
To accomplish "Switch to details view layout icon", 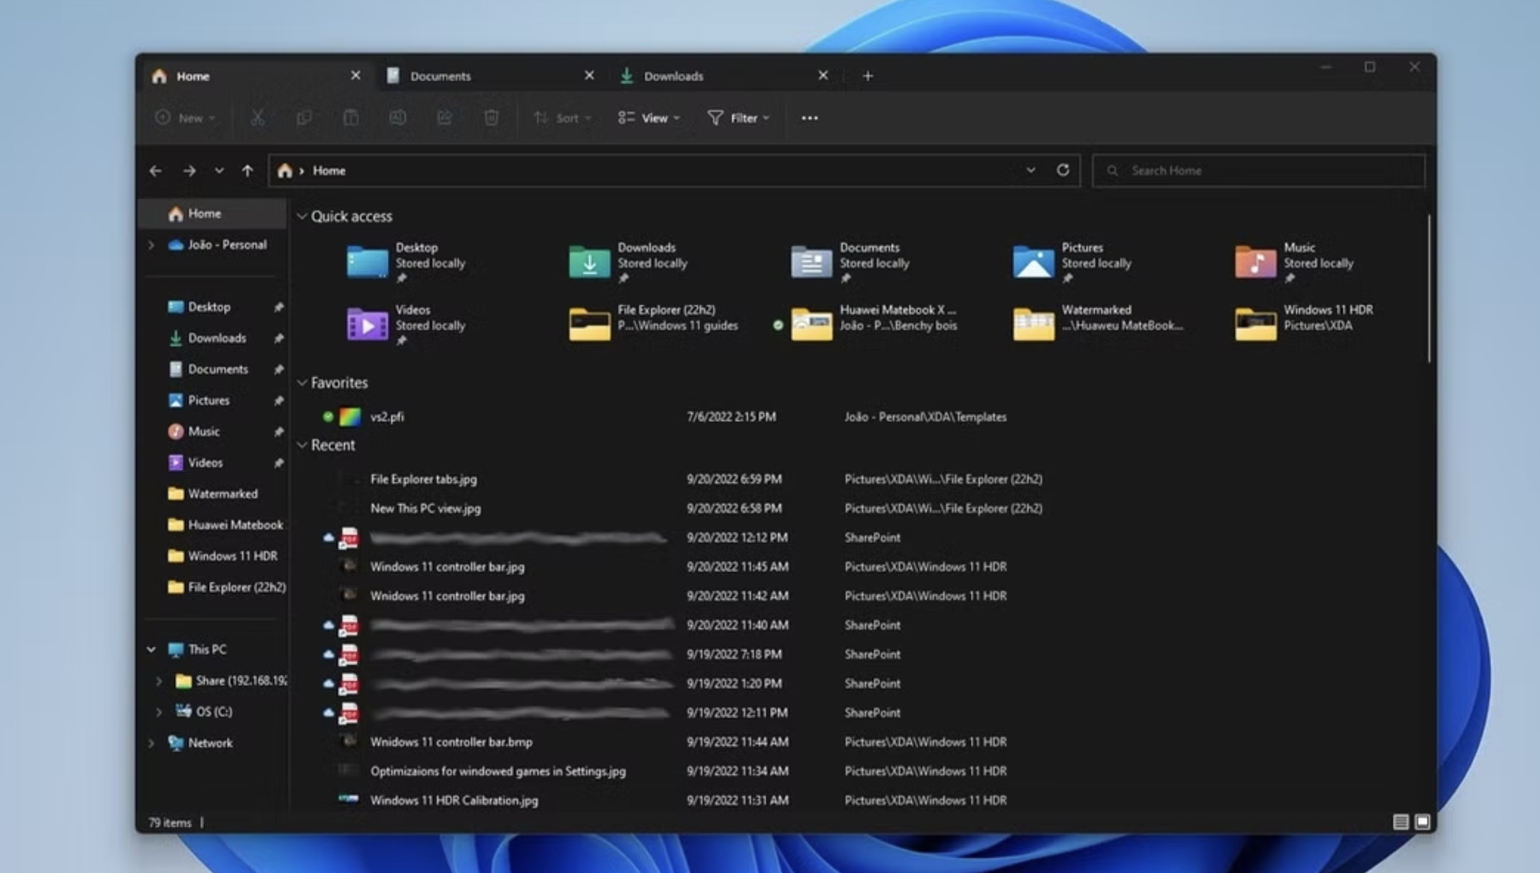I will 1400,822.
